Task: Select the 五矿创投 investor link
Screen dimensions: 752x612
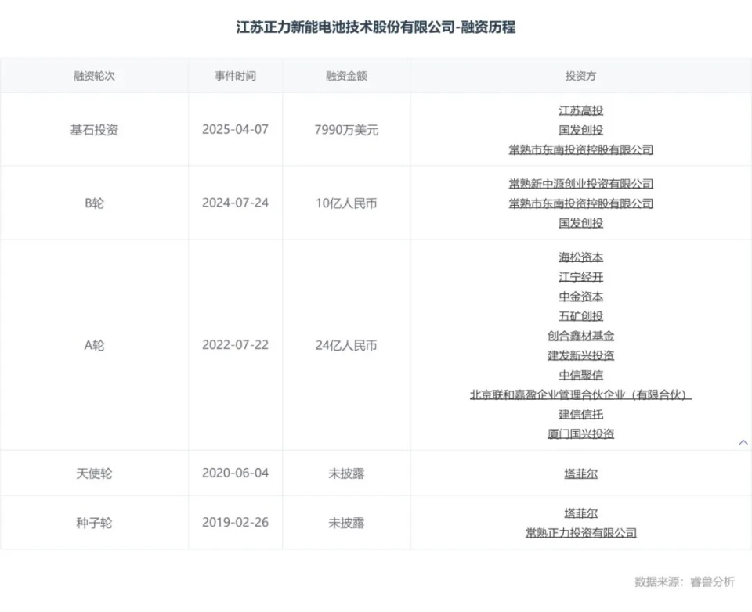Action: tap(580, 316)
